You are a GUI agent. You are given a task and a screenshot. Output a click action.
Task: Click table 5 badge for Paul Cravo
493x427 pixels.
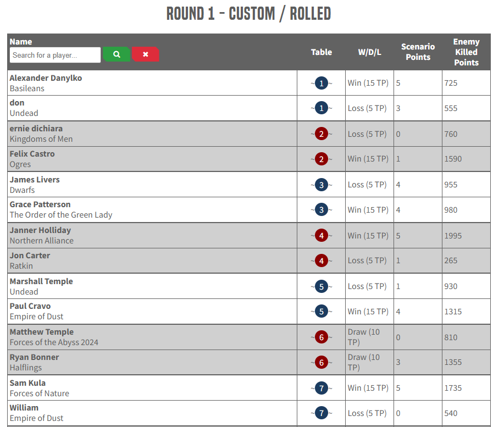[x=322, y=312]
